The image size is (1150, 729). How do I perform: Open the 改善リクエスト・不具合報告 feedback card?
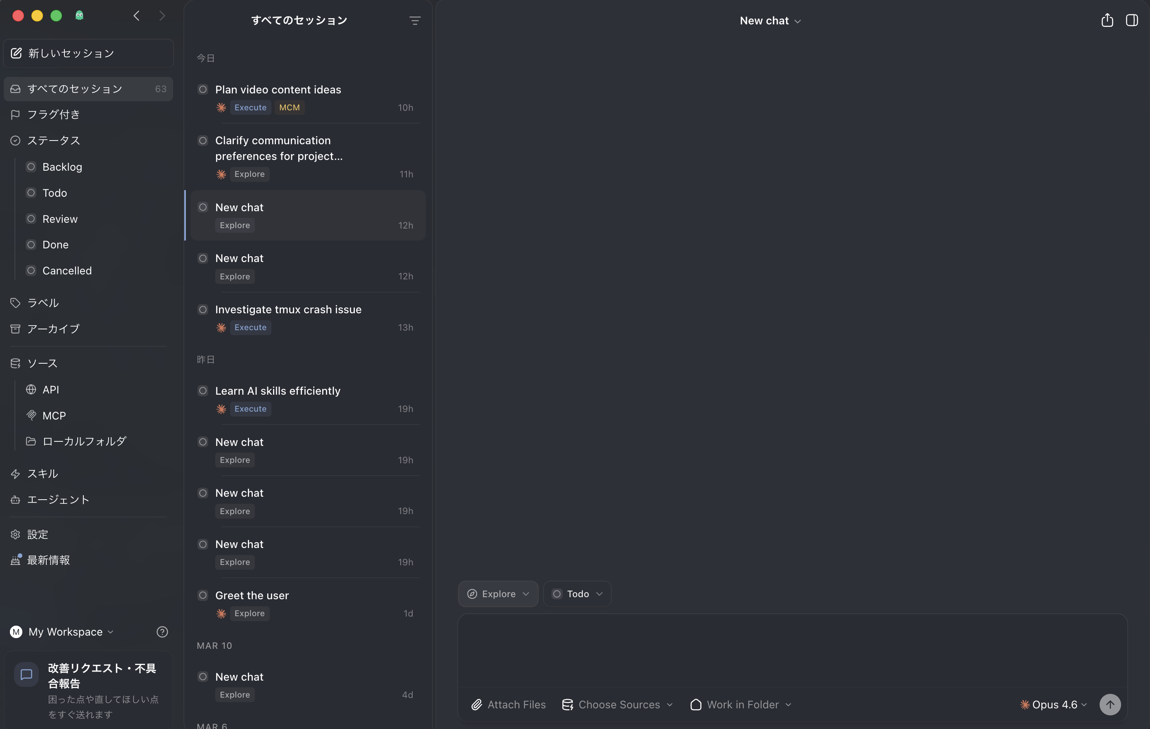click(88, 690)
